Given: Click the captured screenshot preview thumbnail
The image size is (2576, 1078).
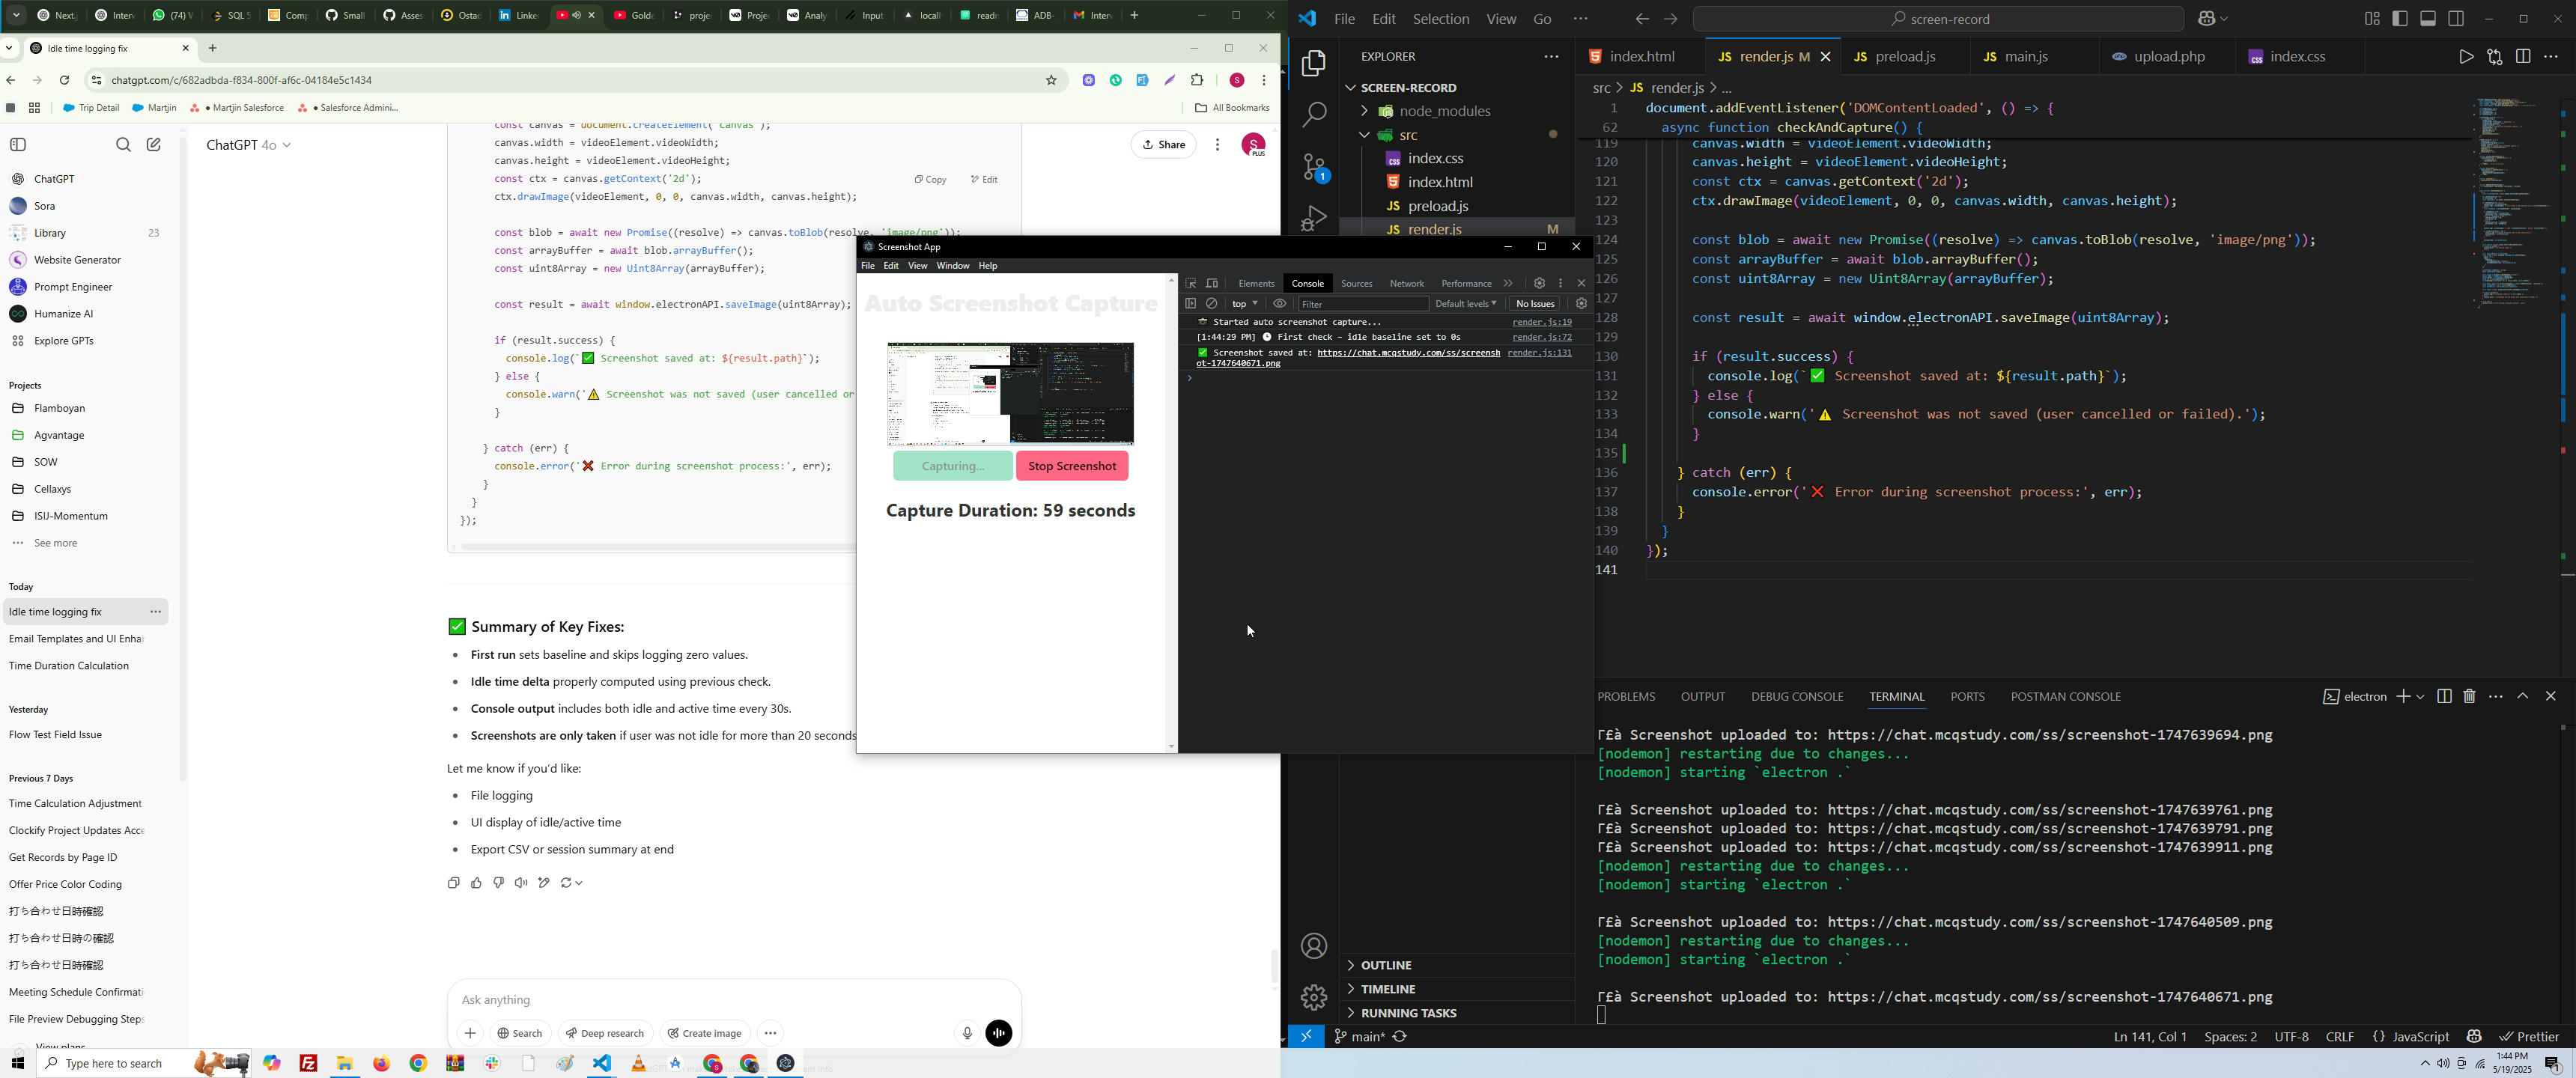Looking at the screenshot, I should [1010, 393].
